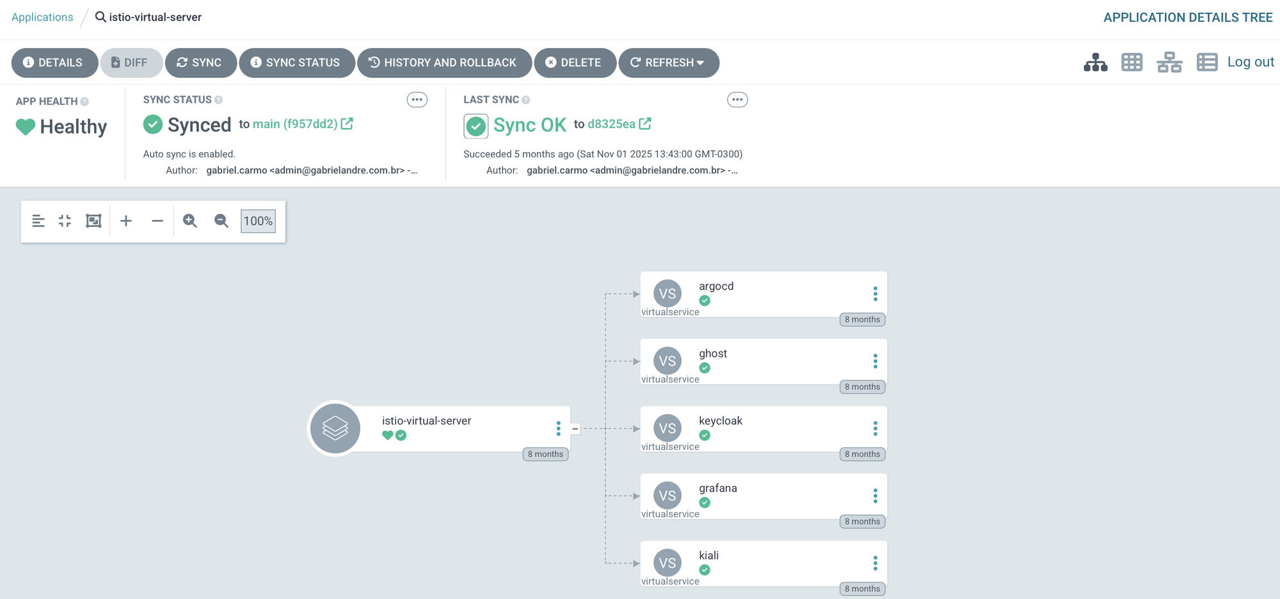Select the grafana virtualservice node
Viewport: 1280px width, 599px height.
pos(762,496)
